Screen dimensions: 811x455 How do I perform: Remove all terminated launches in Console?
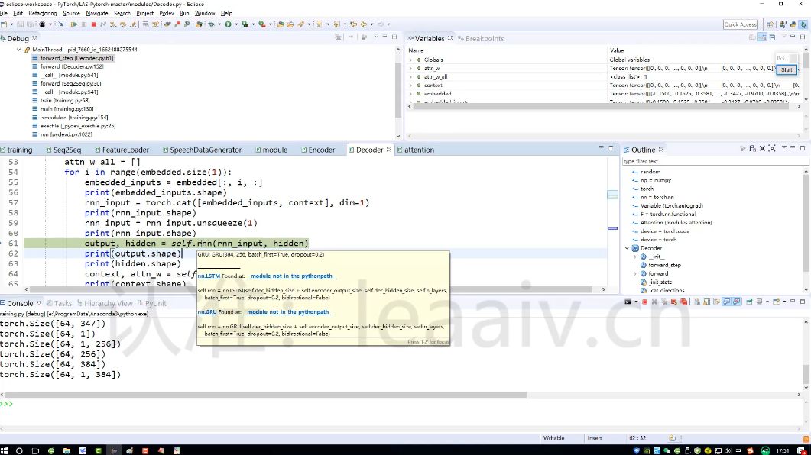(664, 302)
